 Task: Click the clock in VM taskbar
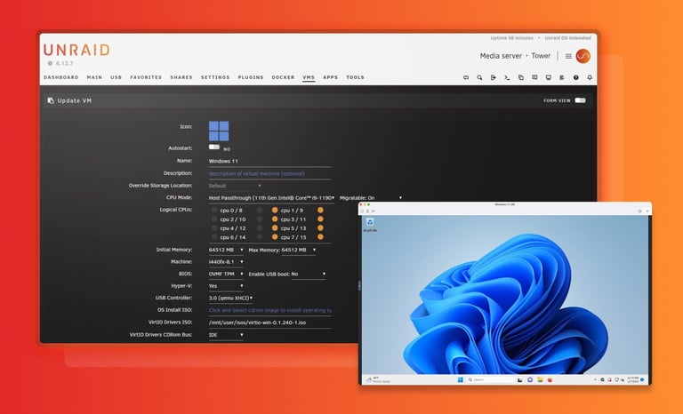point(632,379)
